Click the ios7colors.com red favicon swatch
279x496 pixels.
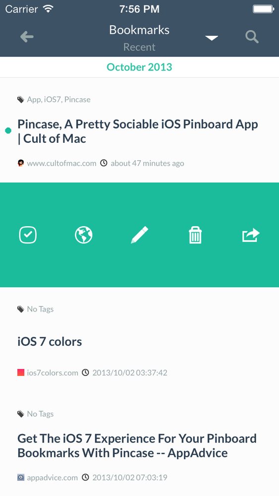pyautogui.click(x=21, y=372)
